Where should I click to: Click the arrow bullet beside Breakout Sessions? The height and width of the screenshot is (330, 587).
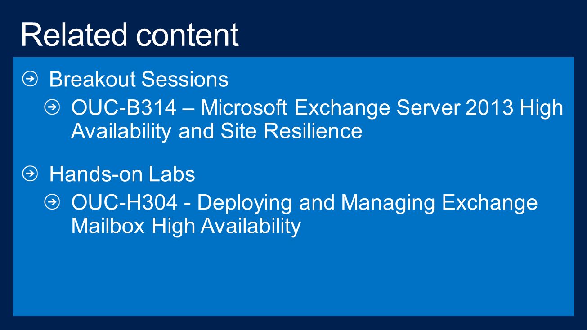click(30, 79)
